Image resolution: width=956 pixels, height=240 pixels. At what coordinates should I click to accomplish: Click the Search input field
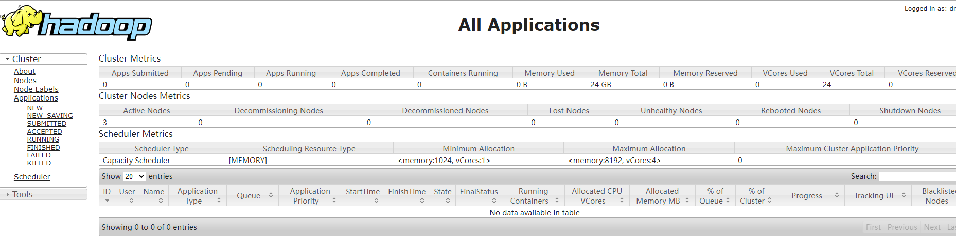pos(917,176)
